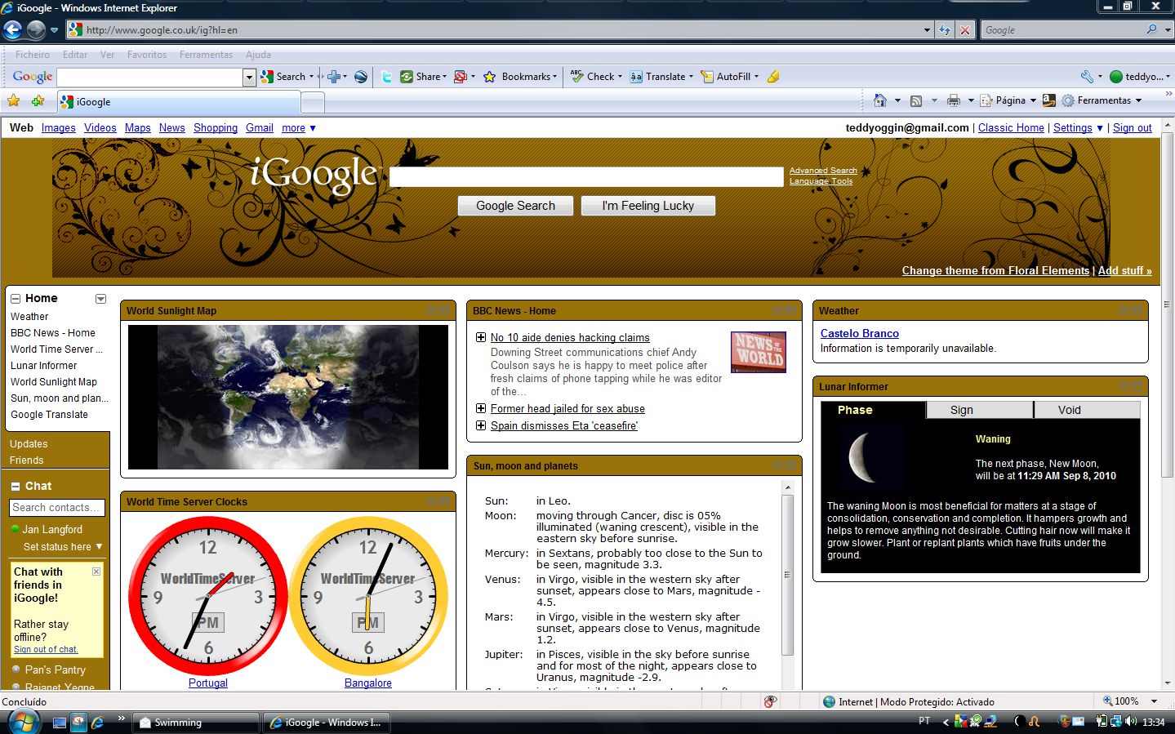Click the World Sunlight Map image

pos(288,397)
